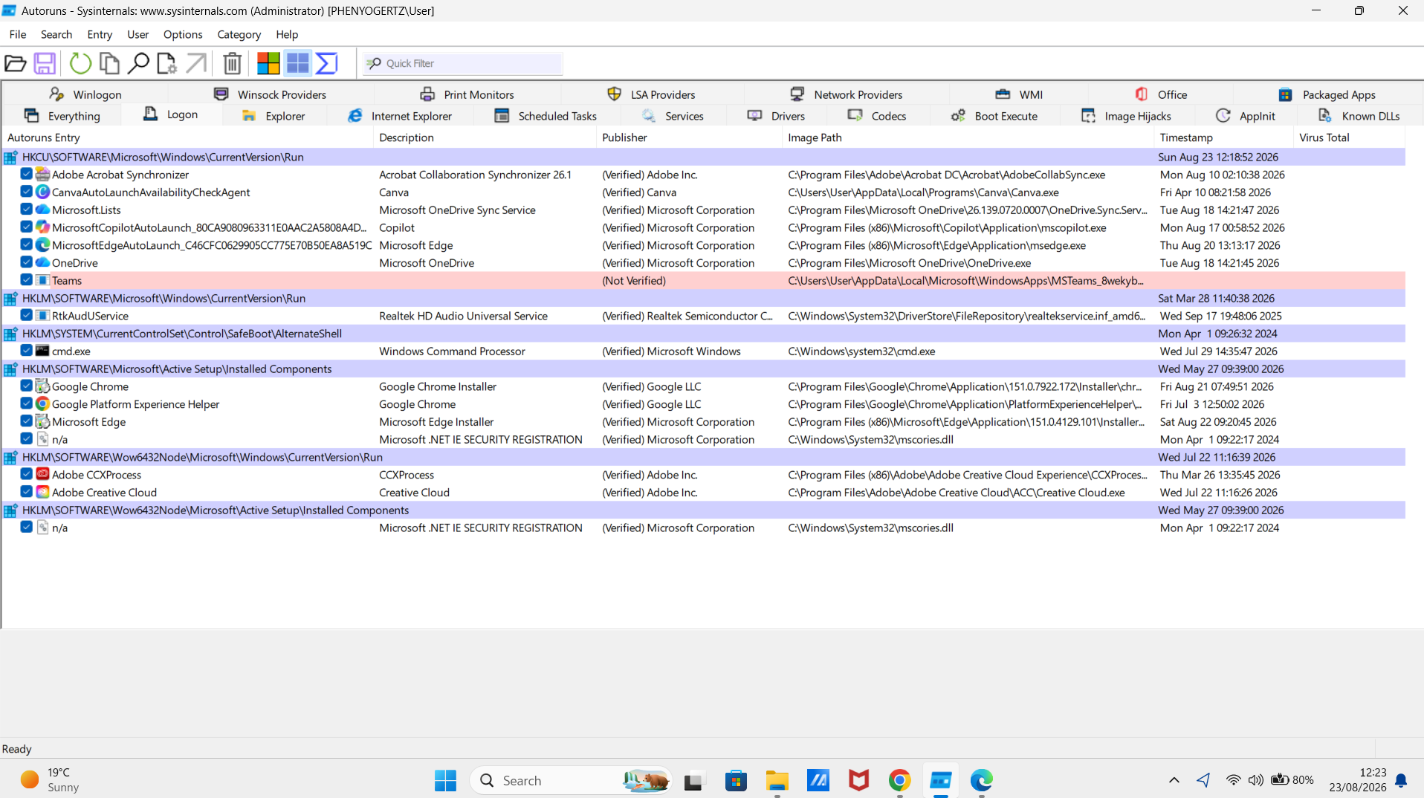Open Google Chrome from the taskbar
Screen dimensions: 1424x798
point(899,780)
